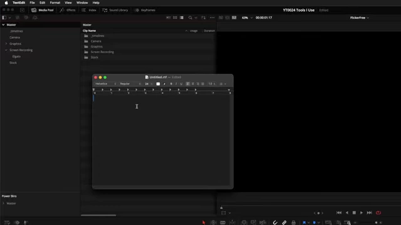401x225 pixels.
Task: Toggle underline formatting in TextEdit
Action: pos(181,84)
